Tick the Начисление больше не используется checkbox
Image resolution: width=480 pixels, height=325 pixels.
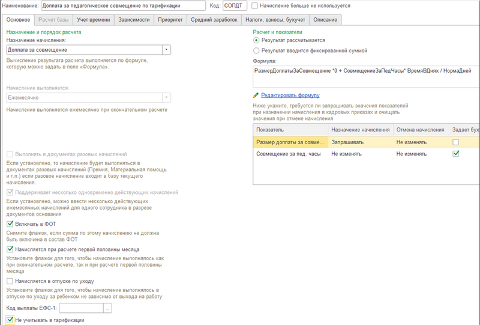256,5
